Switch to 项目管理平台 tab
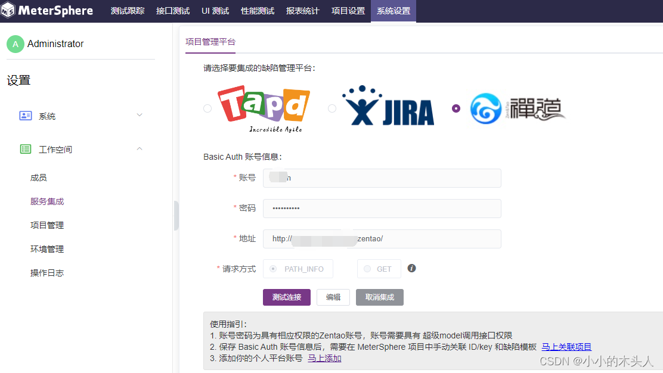 [x=210, y=42]
